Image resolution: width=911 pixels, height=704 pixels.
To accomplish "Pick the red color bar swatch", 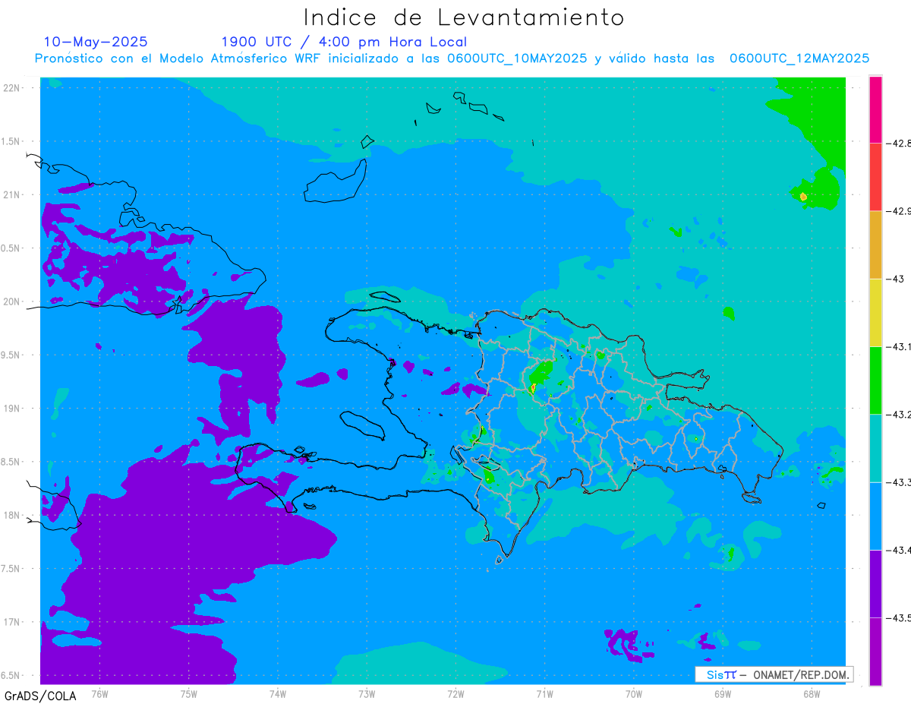I will tap(875, 176).
